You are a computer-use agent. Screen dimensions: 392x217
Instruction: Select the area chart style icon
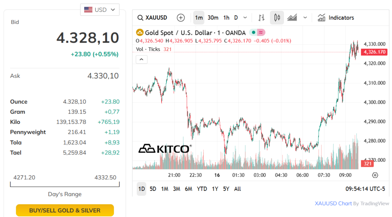click(x=292, y=18)
